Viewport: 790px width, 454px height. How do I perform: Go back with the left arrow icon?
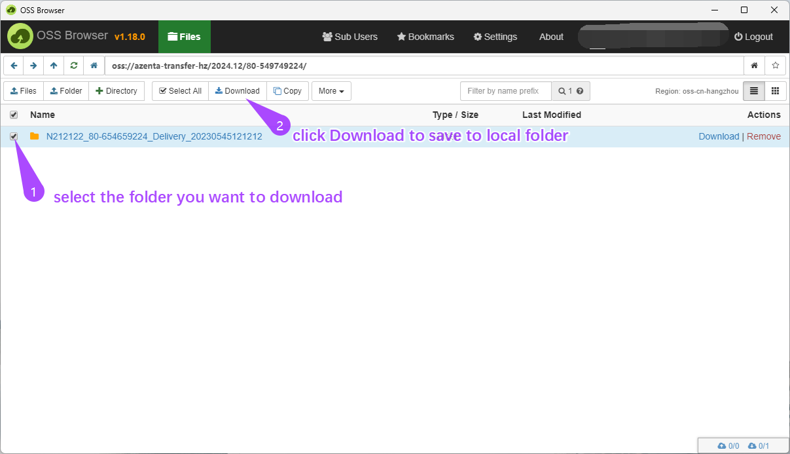click(14, 66)
